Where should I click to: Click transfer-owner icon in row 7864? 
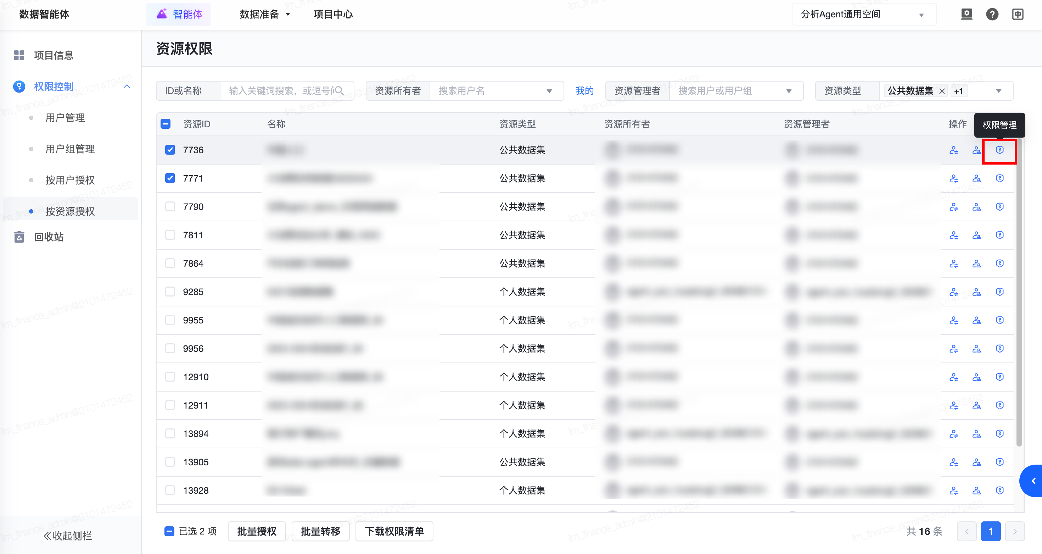954,264
